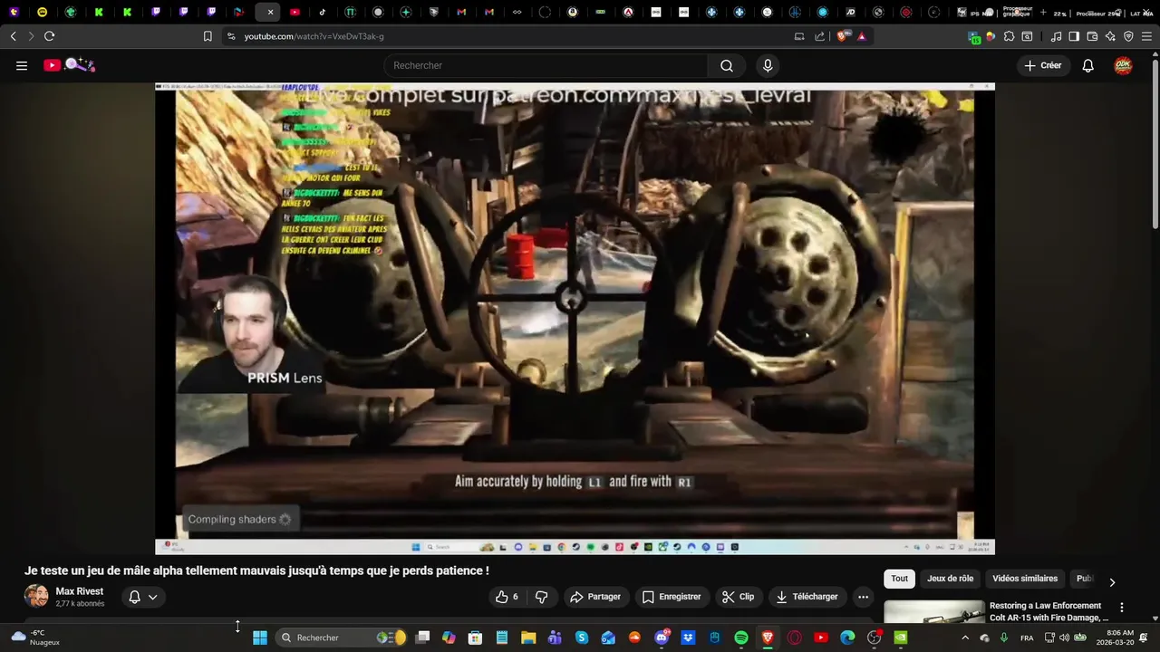Image resolution: width=1160 pixels, height=652 pixels.
Task: Open the music note playlist icon
Action: click(x=1056, y=36)
